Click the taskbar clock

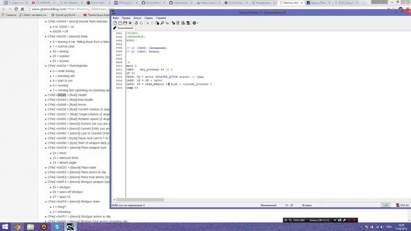tap(401, 227)
